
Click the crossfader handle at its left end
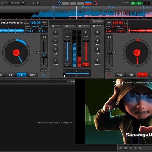[x=64, y=73]
